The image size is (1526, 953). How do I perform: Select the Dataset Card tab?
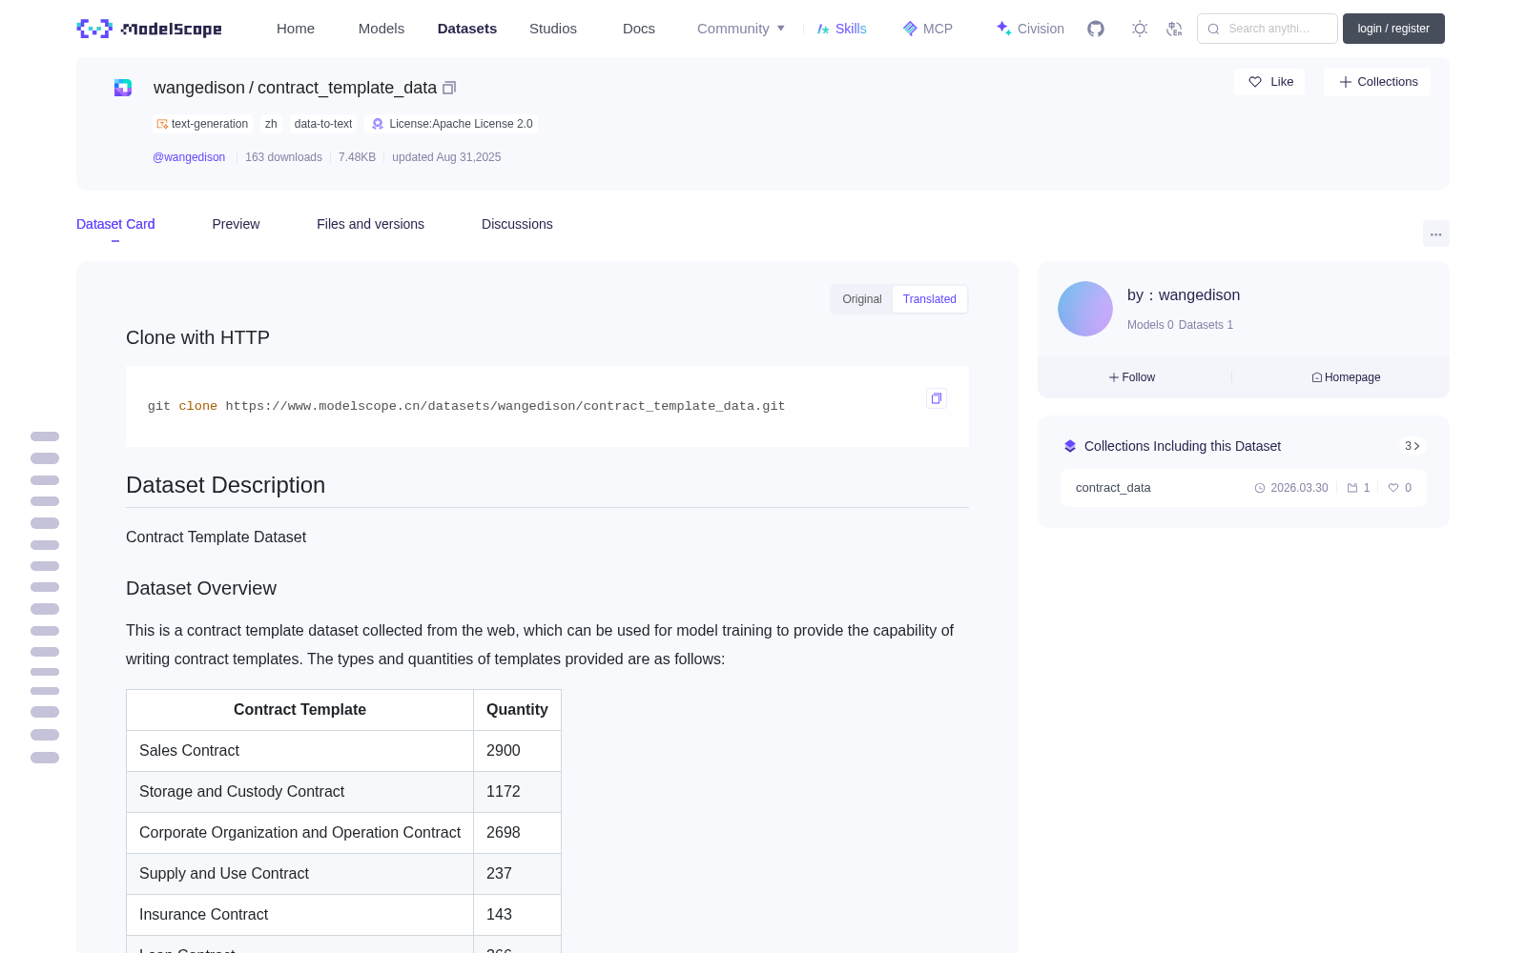(115, 224)
